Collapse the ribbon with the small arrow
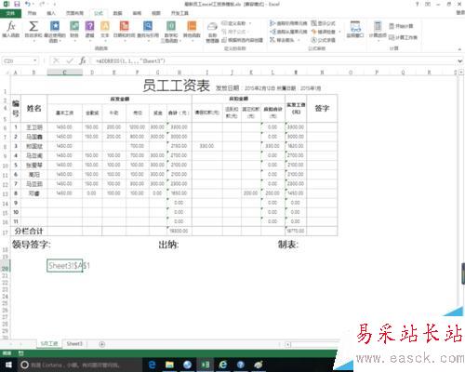Viewport: 465px width, 372px height. (x=459, y=49)
